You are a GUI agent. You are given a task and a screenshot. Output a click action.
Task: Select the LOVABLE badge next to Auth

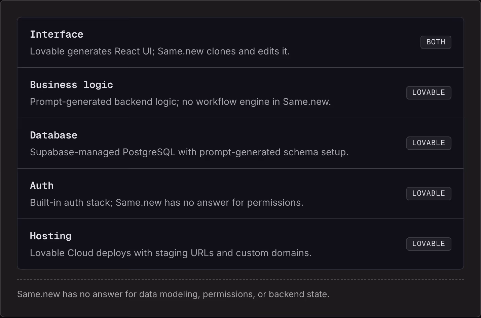[429, 194]
